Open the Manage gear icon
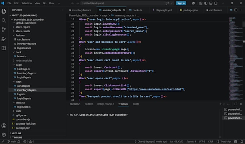Image resolution: width=245 pixels, height=144 pixels. pos(4,135)
